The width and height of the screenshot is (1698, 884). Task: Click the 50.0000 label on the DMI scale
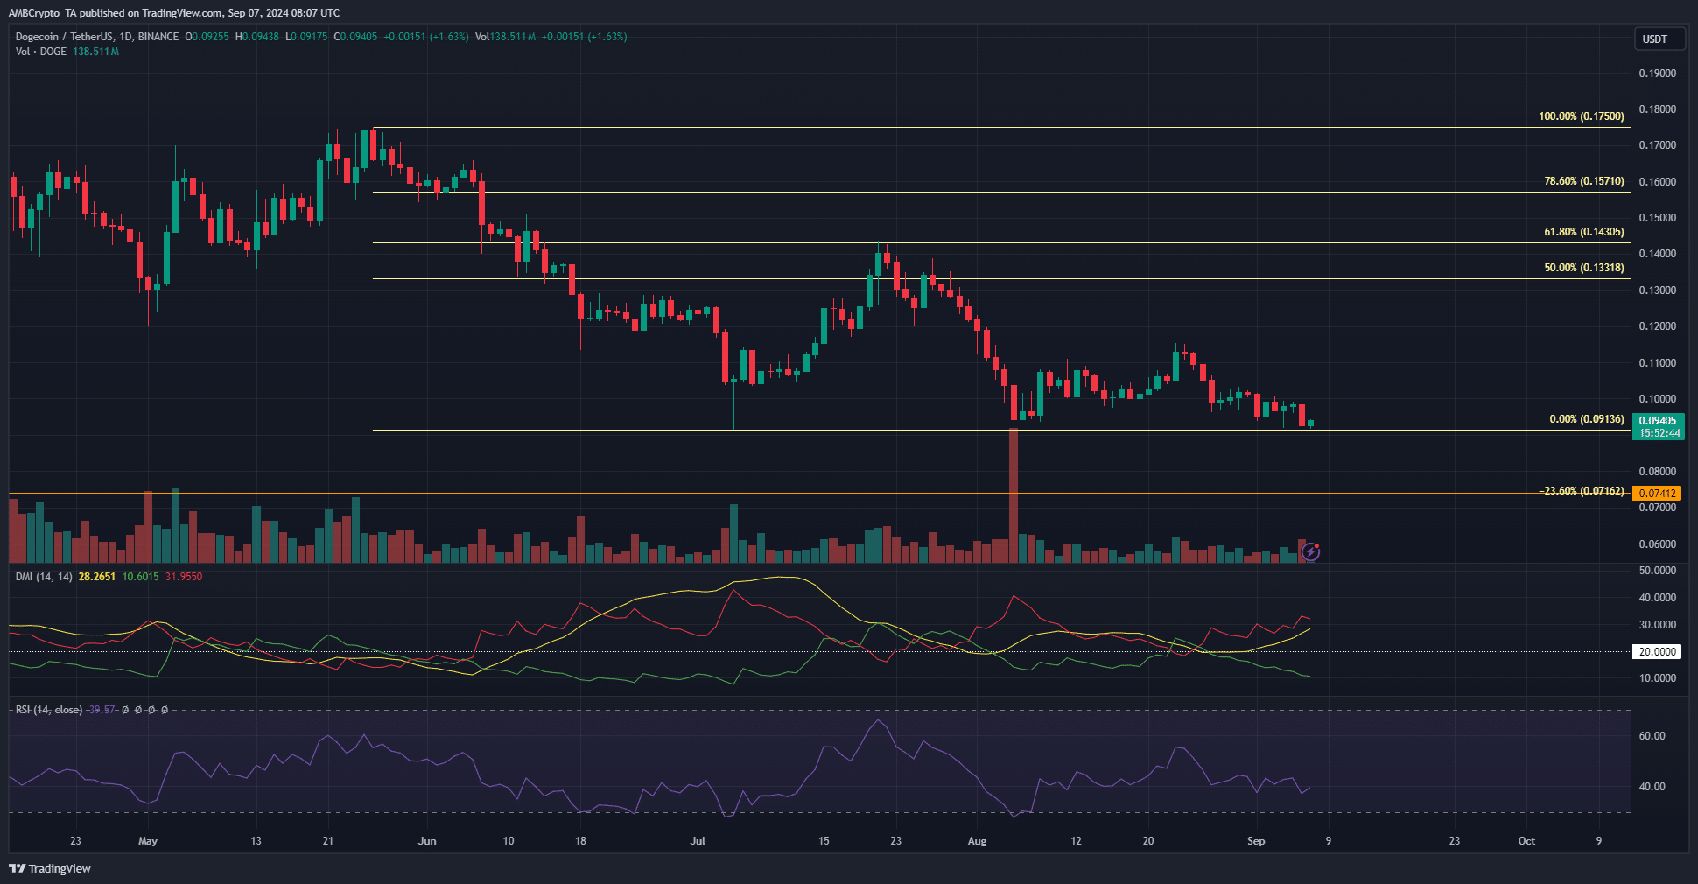coord(1658,571)
